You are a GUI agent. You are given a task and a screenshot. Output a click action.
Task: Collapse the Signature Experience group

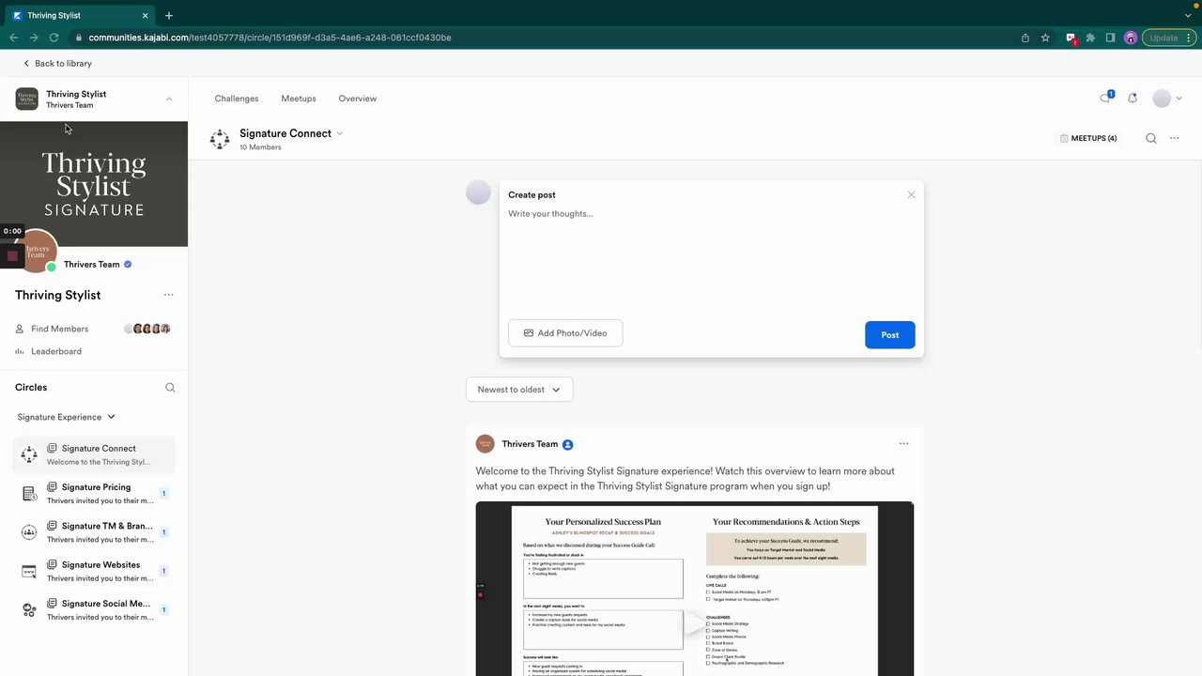click(x=66, y=417)
